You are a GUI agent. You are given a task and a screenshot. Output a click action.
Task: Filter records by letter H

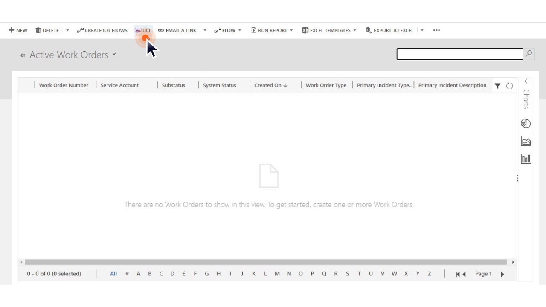click(218, 274)
